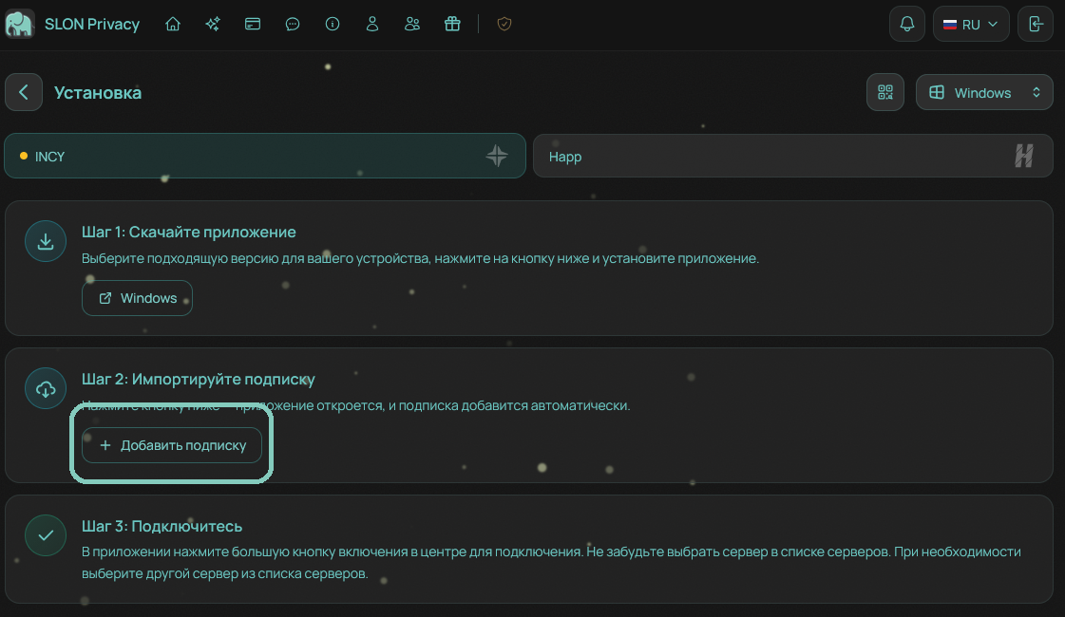Click the Step 2 cloud download icon
The image size is (1065, 617).
46,388
